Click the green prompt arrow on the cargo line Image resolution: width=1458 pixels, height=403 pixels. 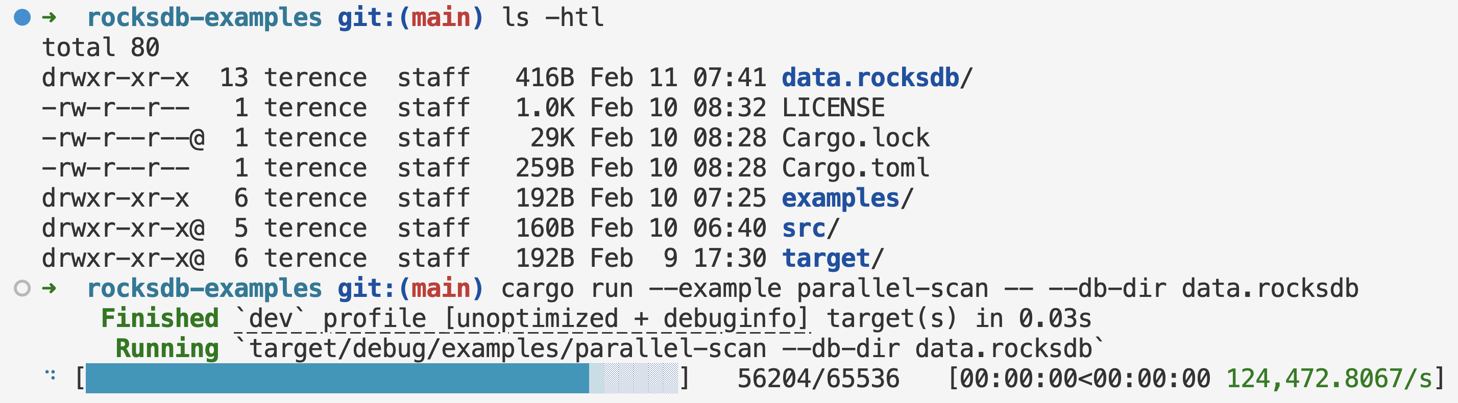49,288
